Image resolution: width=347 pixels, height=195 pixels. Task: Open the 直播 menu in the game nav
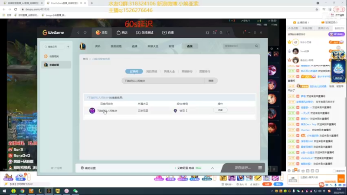click(134, 46)
